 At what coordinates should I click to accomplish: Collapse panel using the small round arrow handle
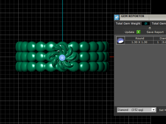(150, 28)
